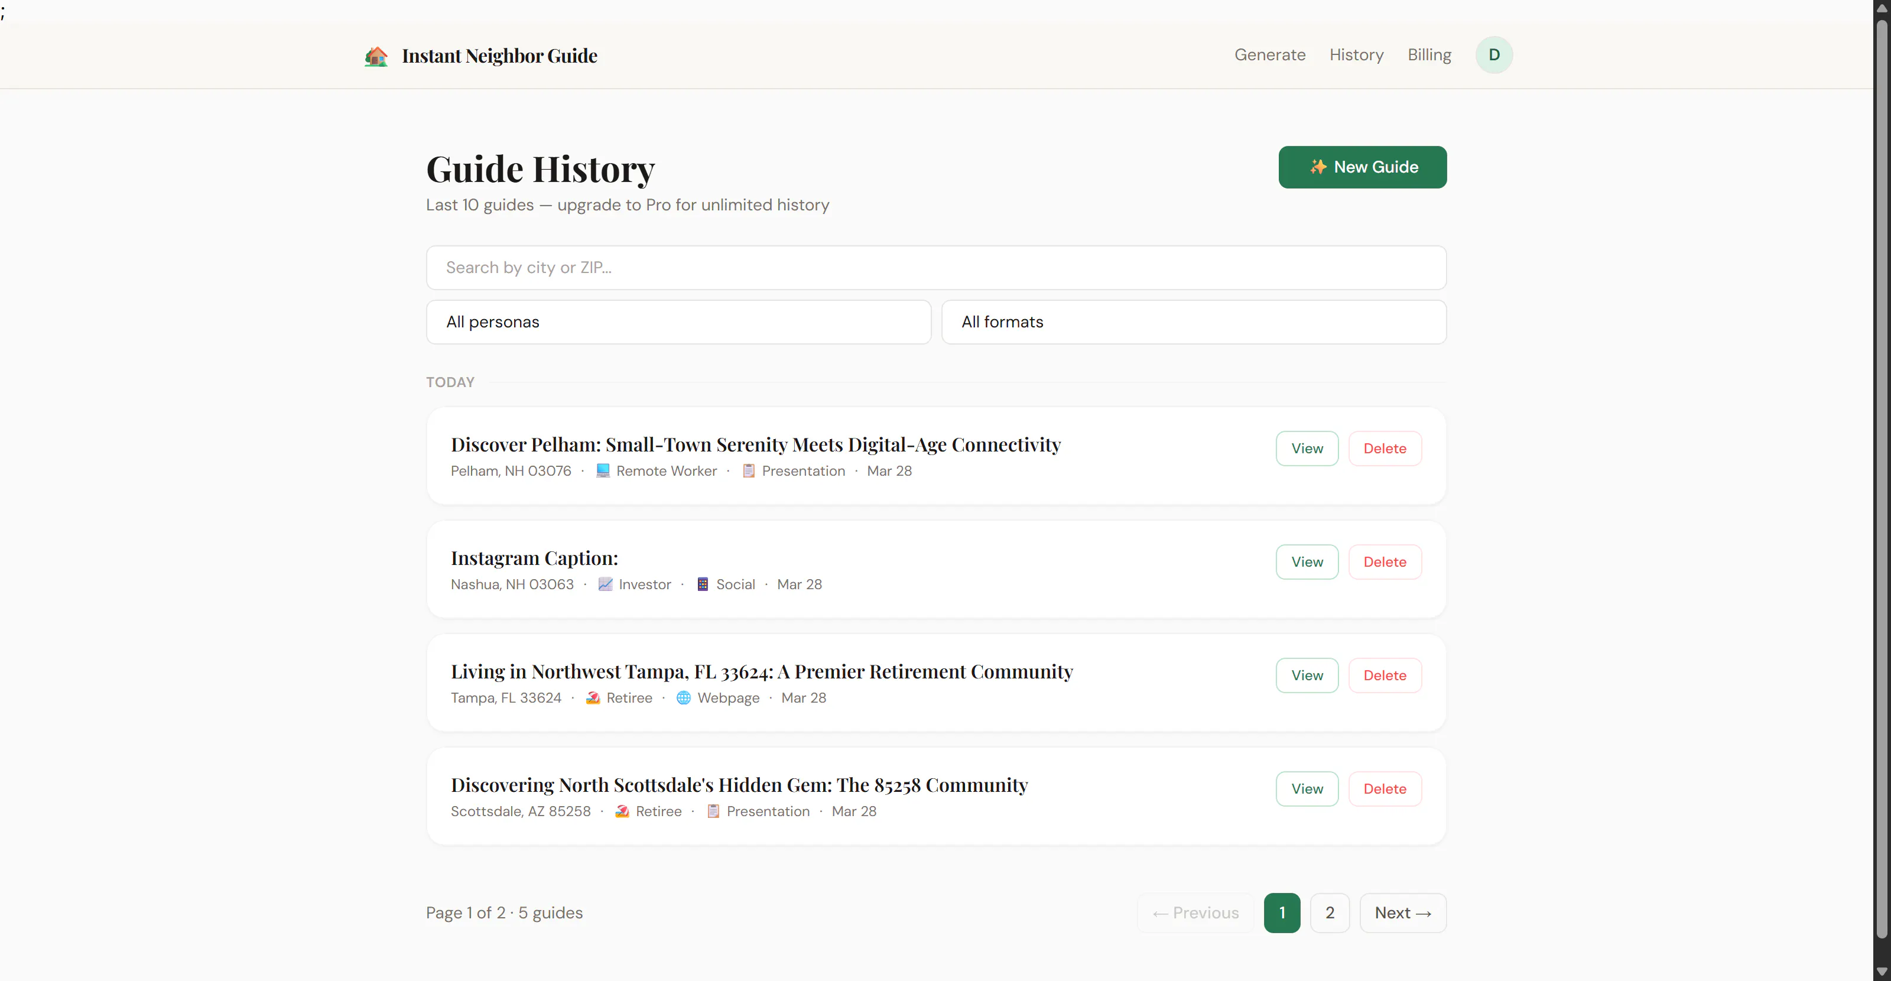1891x981 pixels.
Task: Click the Previous page button
Action: 1195,914
